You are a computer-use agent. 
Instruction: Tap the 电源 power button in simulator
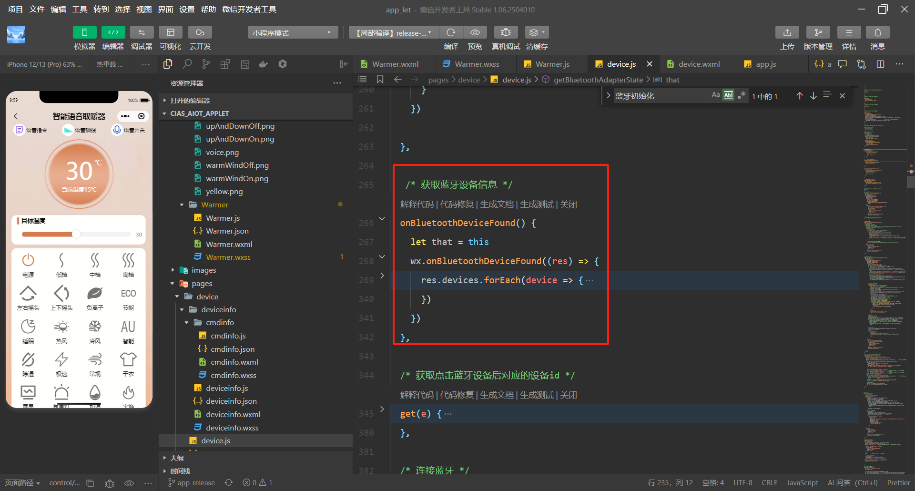(x=28, y=261)
